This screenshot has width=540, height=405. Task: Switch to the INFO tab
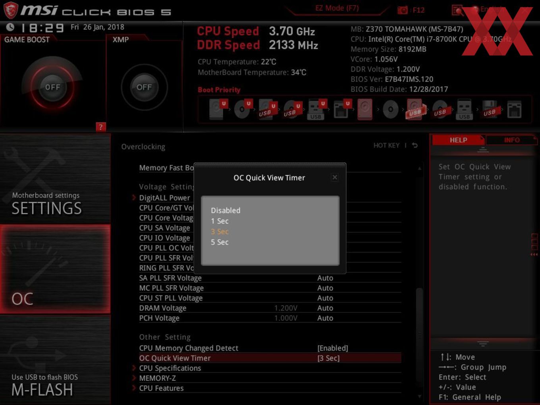(512, 140)
